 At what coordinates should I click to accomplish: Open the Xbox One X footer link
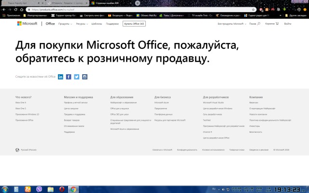(21, 103)
